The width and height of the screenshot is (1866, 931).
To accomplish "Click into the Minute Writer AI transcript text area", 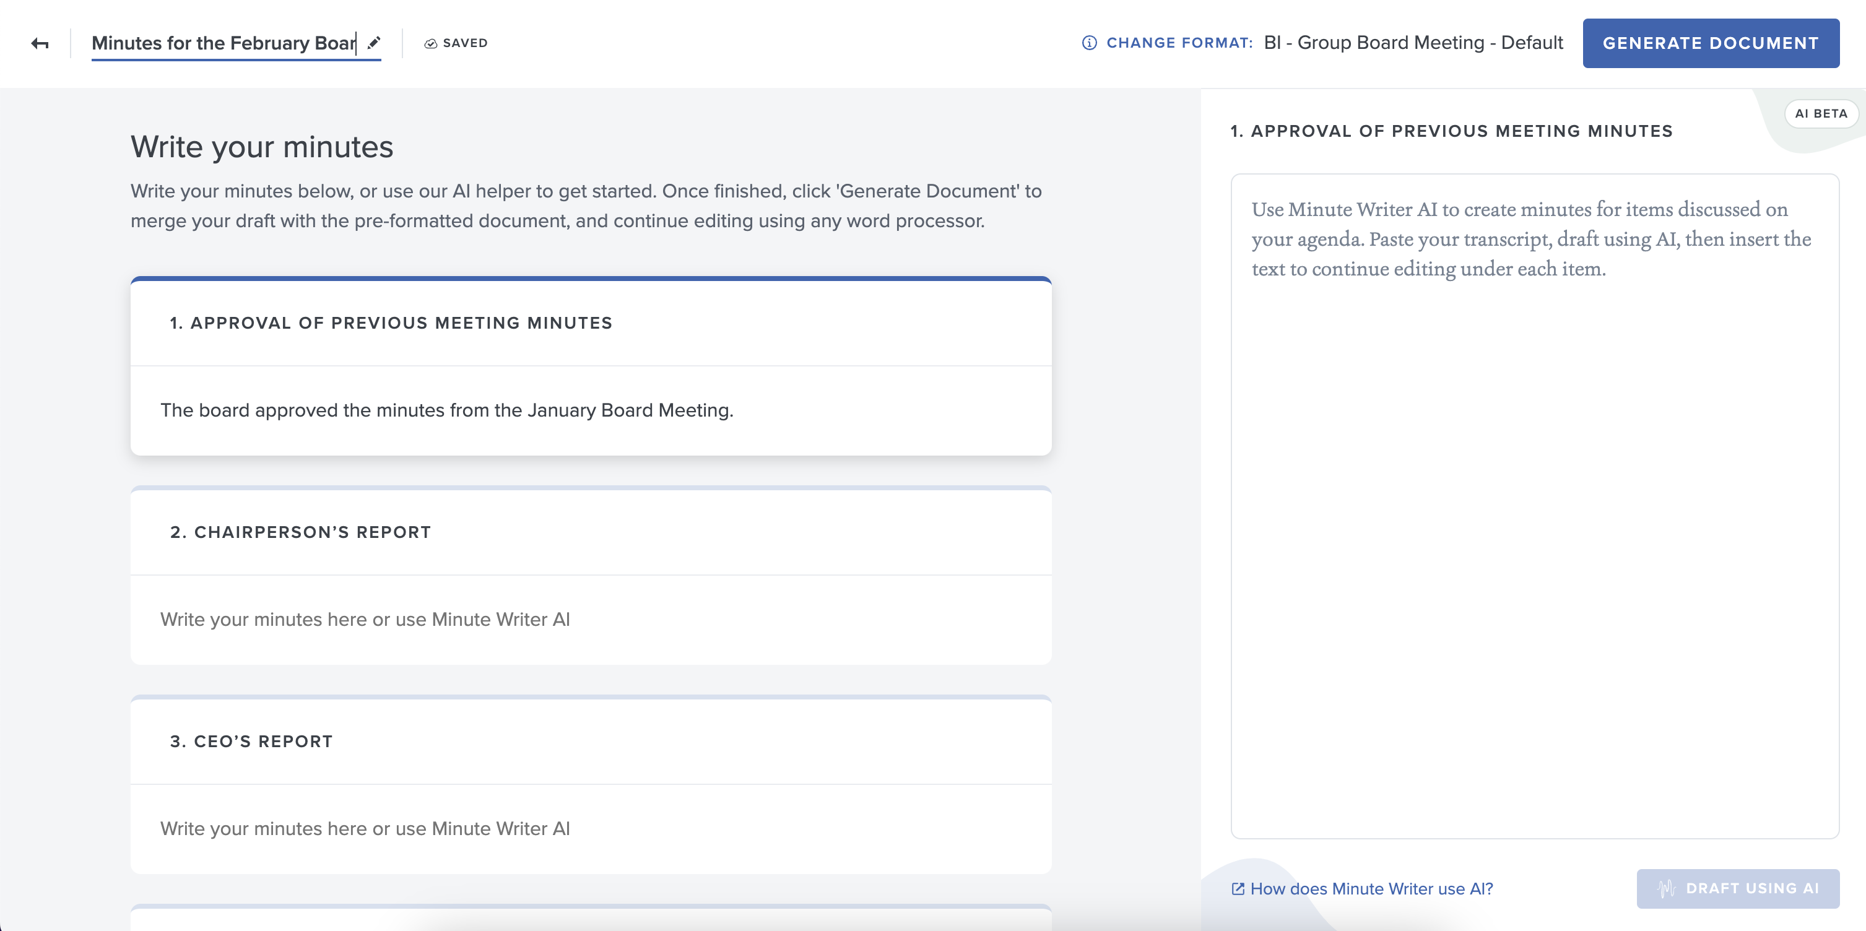I will [1534, 507].
